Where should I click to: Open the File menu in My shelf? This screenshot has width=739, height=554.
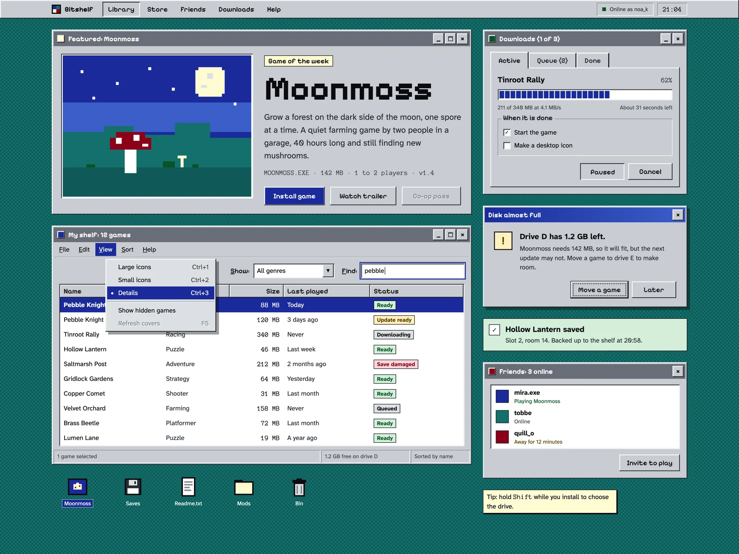point(64,249)
